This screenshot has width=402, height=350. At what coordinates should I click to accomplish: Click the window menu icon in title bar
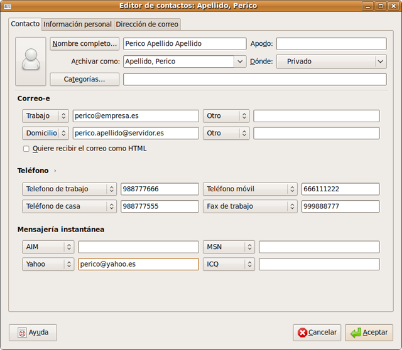pyautogui.click(x=7, y=6)
